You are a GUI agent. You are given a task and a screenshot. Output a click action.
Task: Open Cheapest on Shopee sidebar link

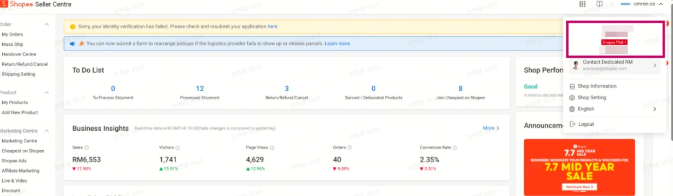click(23, 151)
